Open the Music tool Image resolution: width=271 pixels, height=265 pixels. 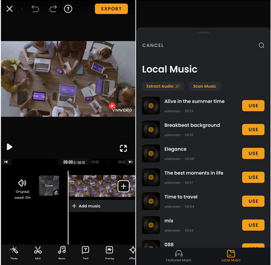coord(62,253)
